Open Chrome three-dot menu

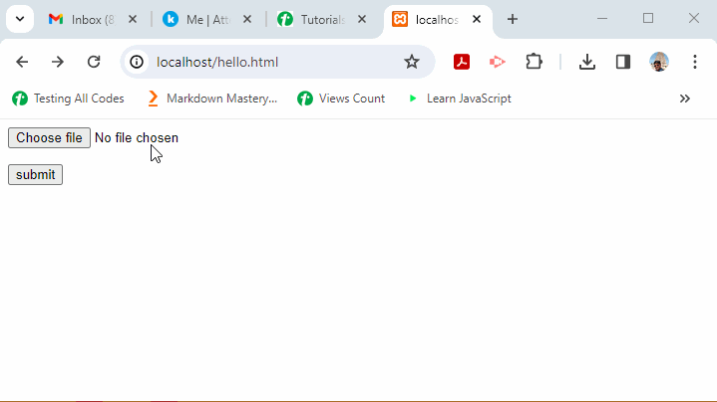(695, 62)
